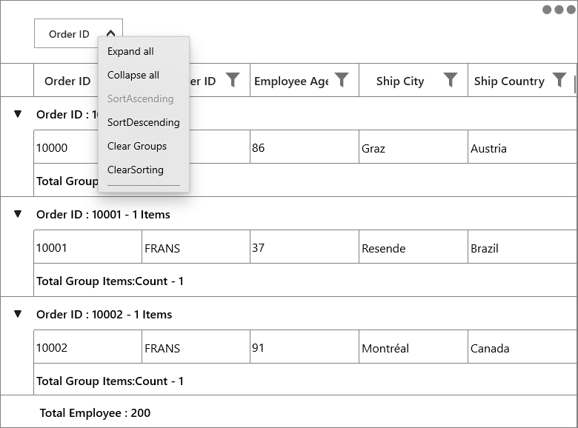Click the 10000 order ID cell
This screenshot has width=578, height=428.
(x=66, y=147)
